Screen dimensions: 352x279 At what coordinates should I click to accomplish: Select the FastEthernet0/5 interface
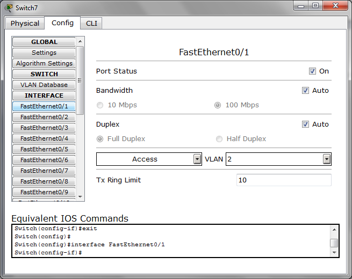click(44, 149)
